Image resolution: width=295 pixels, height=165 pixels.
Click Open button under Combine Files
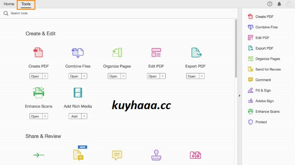[75, 76]
